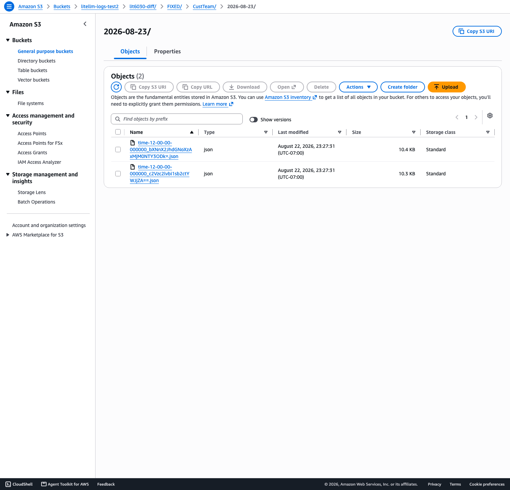Go to next page of objects

(476, 117)
